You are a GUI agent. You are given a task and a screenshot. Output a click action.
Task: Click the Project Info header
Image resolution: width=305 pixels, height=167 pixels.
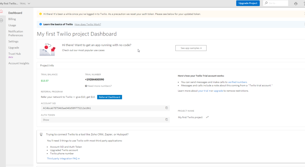pyautogui.click(x=47, y=65)
